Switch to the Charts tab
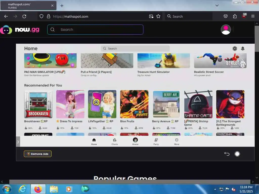 pos(115,141)
